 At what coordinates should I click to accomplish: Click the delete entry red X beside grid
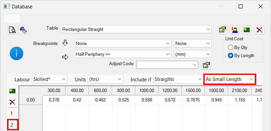click(12, 102)
